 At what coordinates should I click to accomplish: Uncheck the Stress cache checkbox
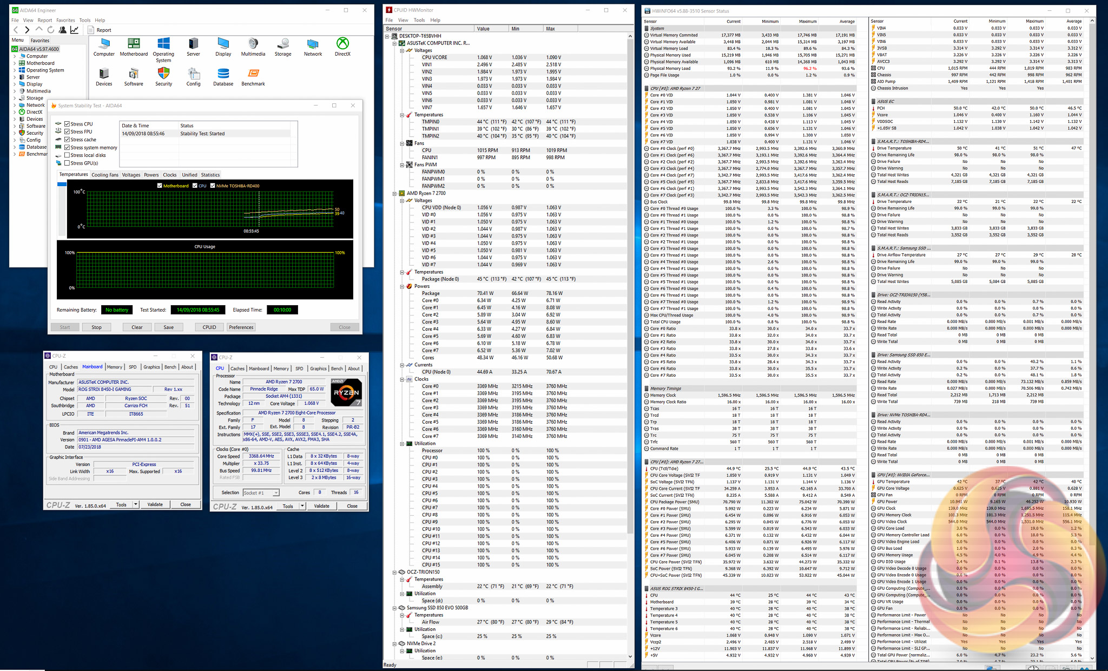[x=67, y=140]
